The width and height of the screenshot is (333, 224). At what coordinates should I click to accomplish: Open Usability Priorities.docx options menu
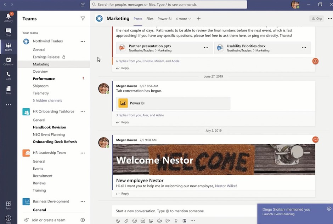tap(304, 48)
